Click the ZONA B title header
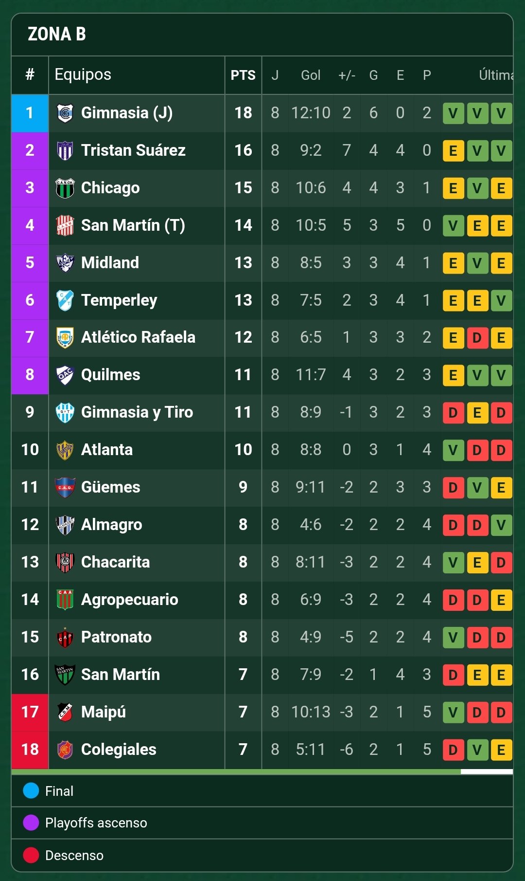This screenshot has height=881, width=525. [x=57, y=34]
